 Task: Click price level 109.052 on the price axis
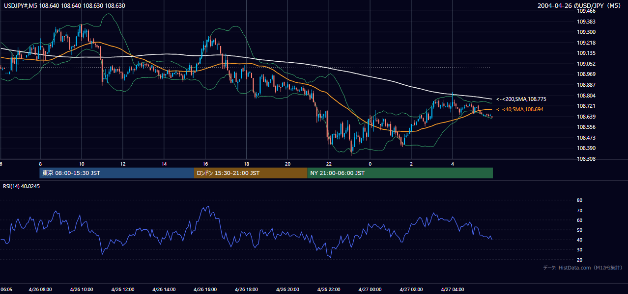pos(586,64)
